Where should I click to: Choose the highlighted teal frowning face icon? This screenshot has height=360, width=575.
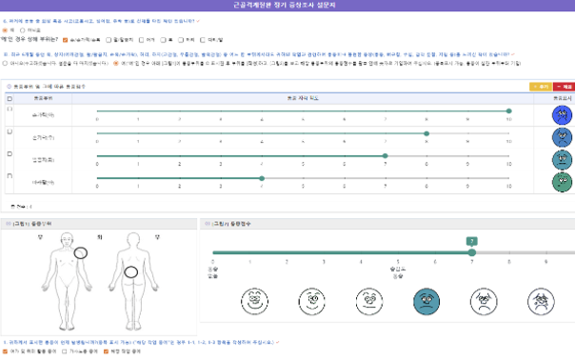click(426, 301)
